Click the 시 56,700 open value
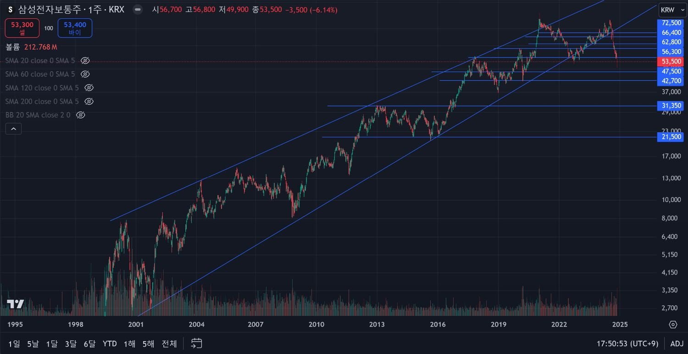This screenshot has height=354, width=688. point(167,10)
